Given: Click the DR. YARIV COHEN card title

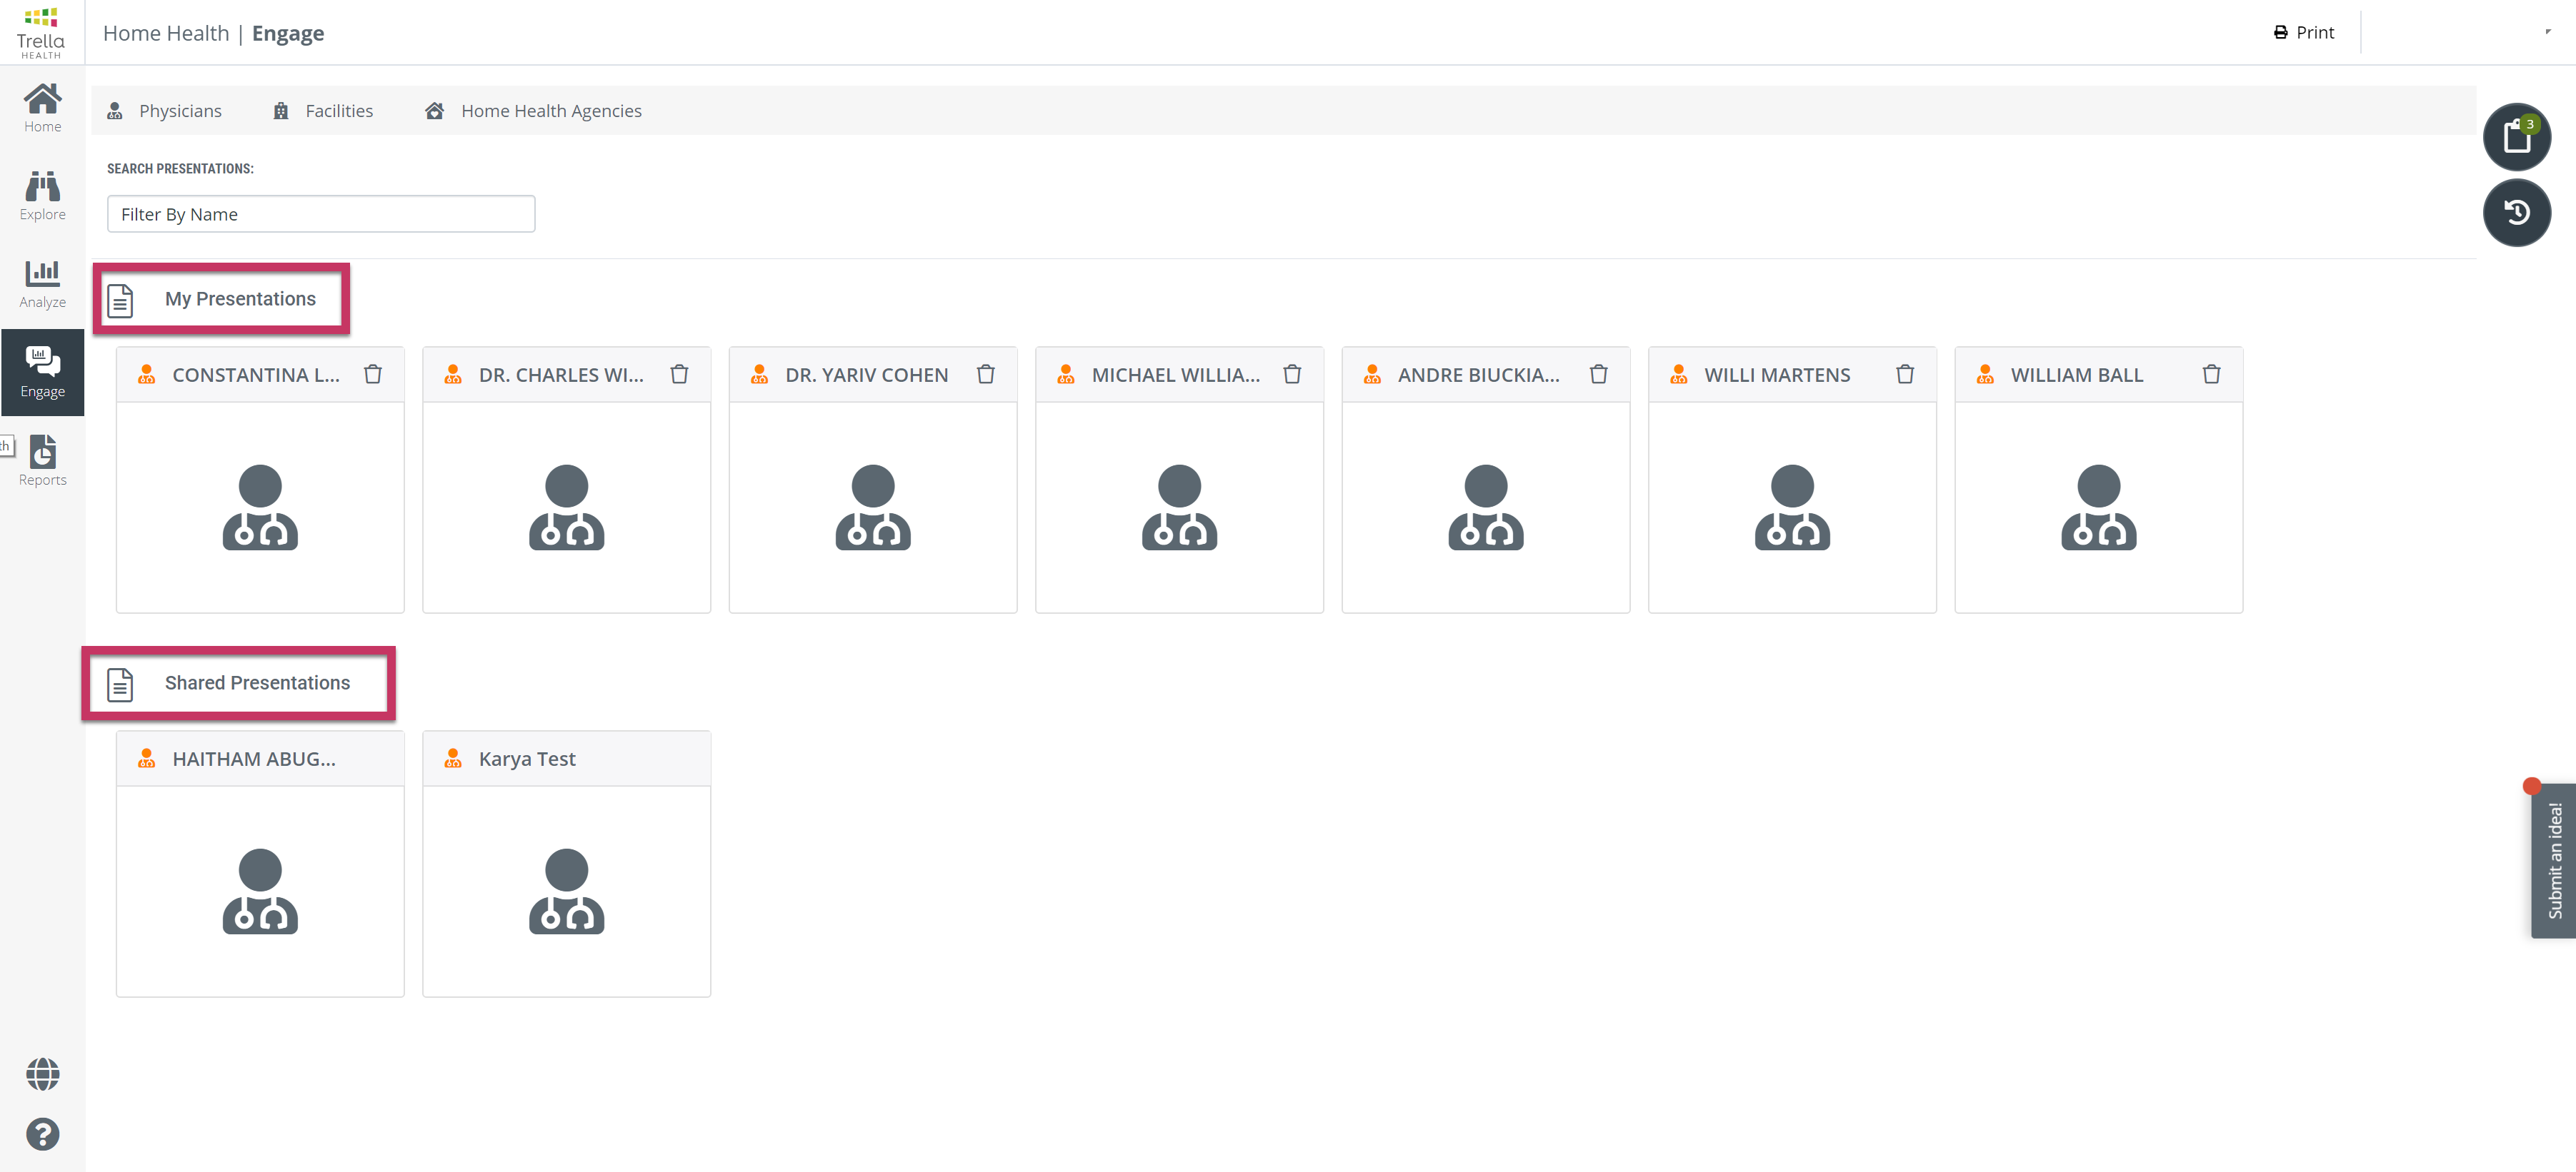Looking at the screenshot, I should coord(866,375).
